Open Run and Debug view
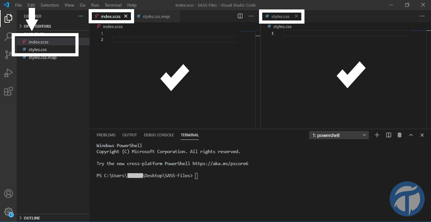 coord(8,73)
